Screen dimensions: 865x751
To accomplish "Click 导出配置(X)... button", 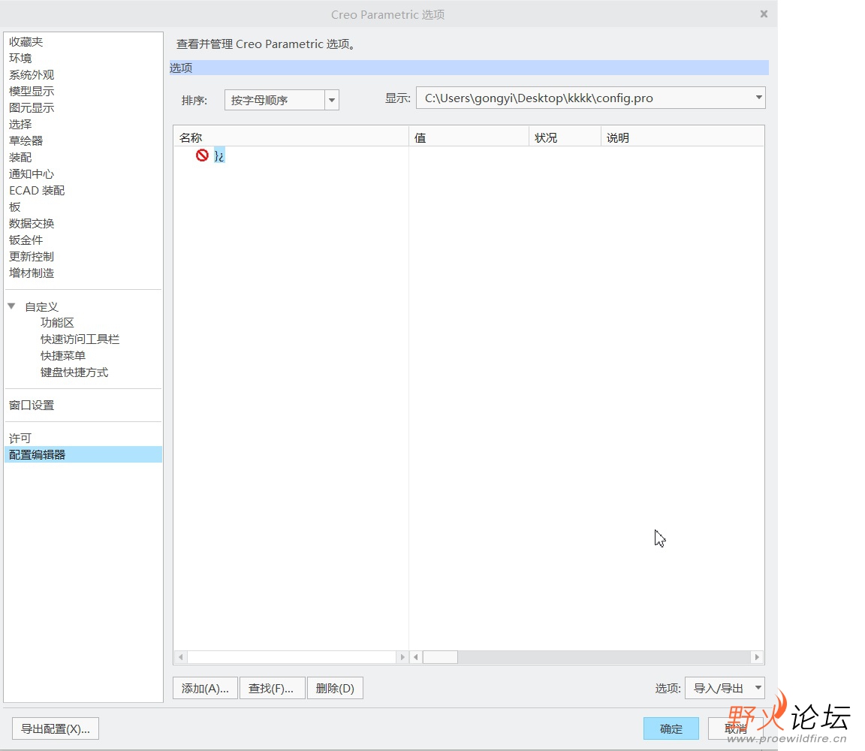I will [55, 728].
